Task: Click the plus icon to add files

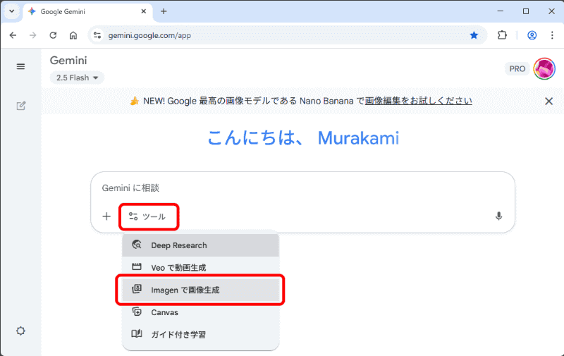Action: click(x=106, y=216)
